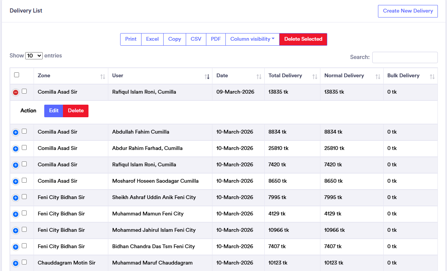Click the Bulk Delivery header text
The height and width of the screenshot is (271, 447).
pyautogui.click(x=403, y=76)
